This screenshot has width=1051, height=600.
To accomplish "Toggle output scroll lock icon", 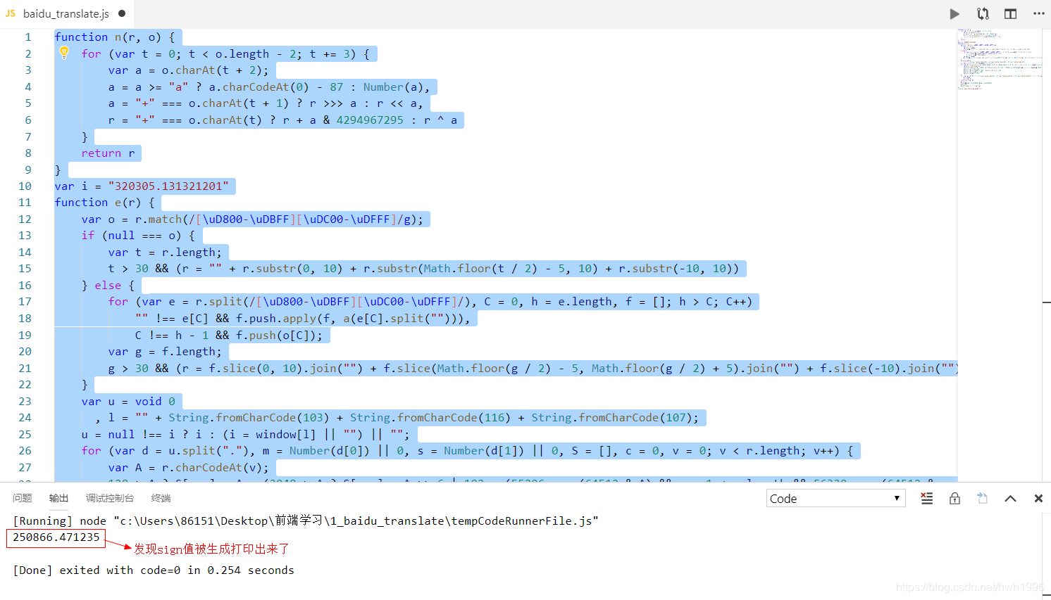I will (954, 498).
